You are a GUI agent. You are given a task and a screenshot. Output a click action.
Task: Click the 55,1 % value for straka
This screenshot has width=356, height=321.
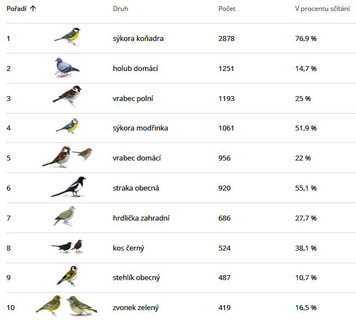tap(306, 188)
